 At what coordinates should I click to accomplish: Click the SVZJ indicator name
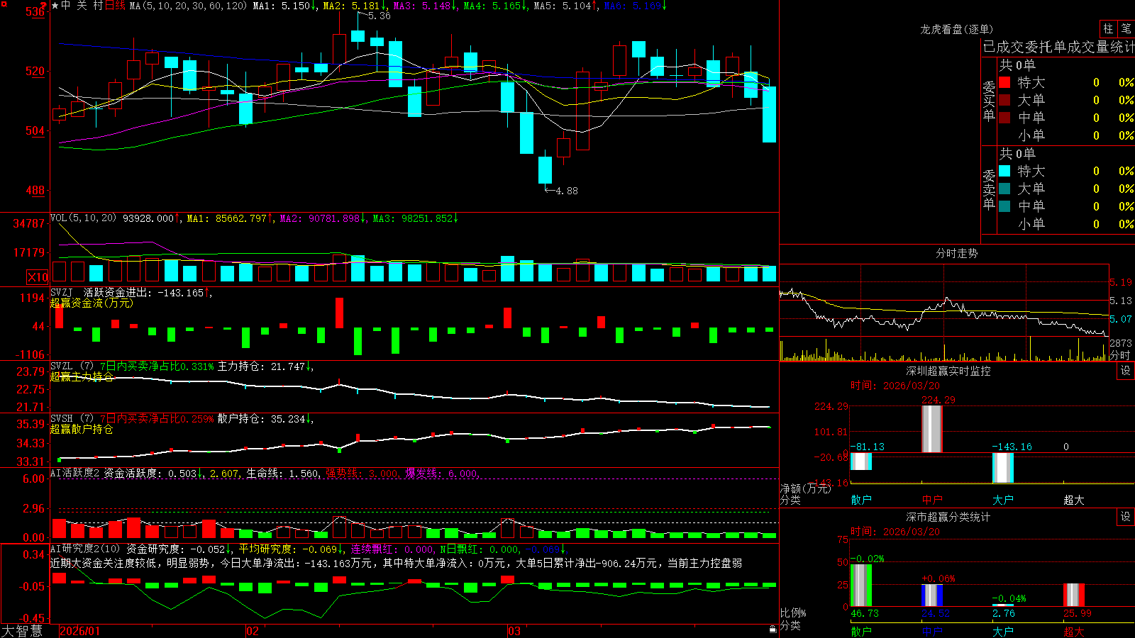click(61, 292)
